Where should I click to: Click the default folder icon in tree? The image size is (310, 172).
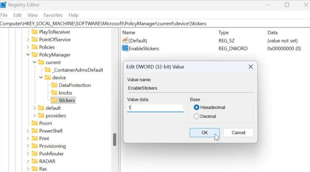41,108
